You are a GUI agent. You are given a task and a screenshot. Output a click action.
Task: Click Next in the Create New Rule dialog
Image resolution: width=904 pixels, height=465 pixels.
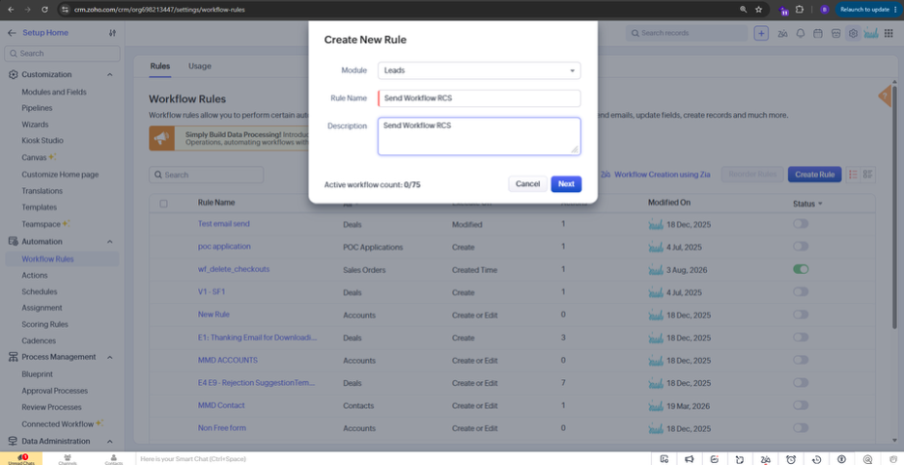(566, 184)
